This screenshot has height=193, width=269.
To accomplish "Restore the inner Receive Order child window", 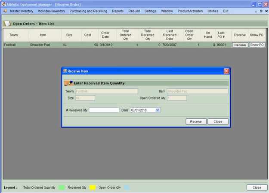I will coord(261,11).
